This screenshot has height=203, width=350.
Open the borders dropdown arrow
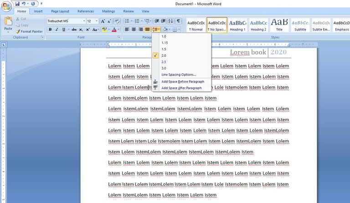coord(179,30)
